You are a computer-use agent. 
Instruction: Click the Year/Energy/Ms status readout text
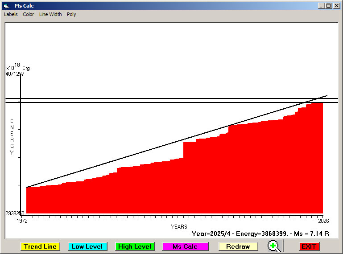point(260,233)
